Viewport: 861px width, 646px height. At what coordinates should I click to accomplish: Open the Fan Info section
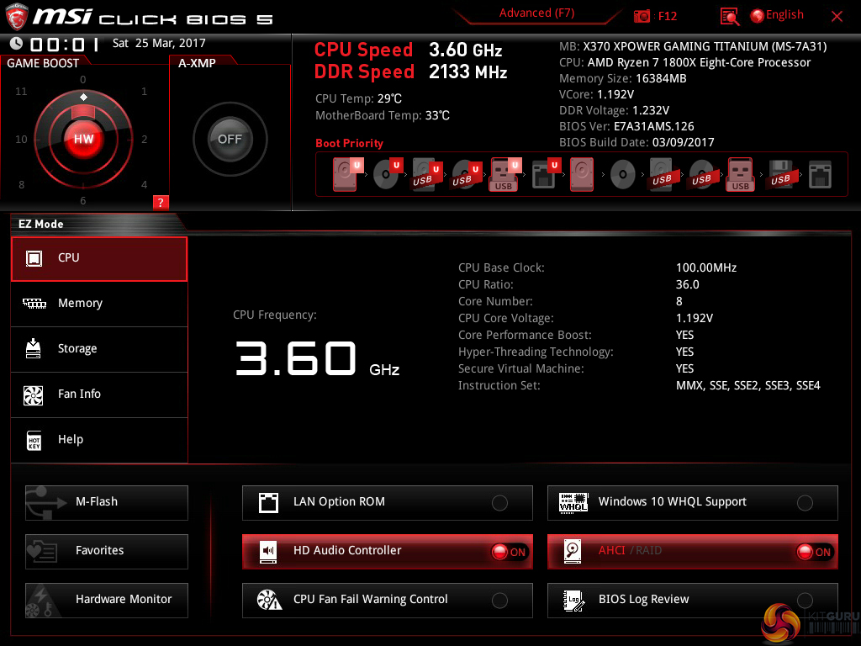coord(99,395)
